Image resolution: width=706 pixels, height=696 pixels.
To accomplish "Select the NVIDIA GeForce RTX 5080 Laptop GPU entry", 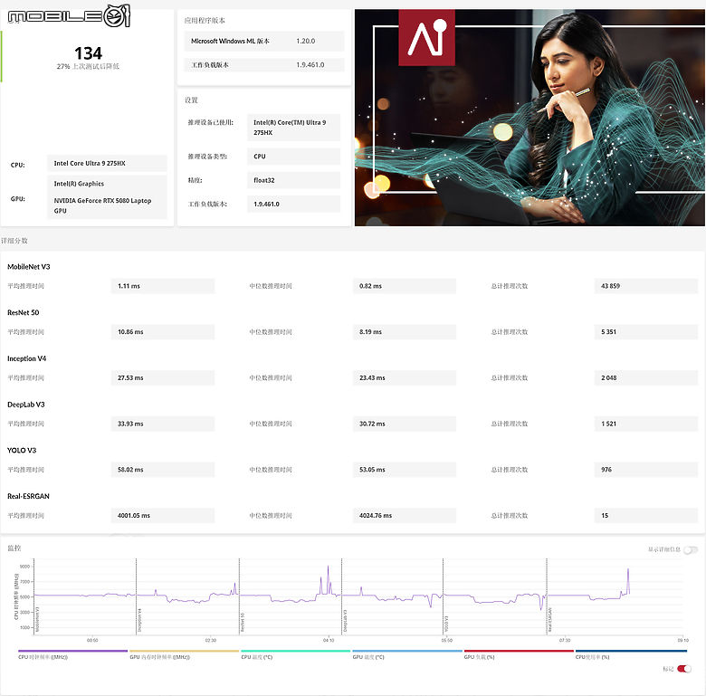I will coord(102,205).
